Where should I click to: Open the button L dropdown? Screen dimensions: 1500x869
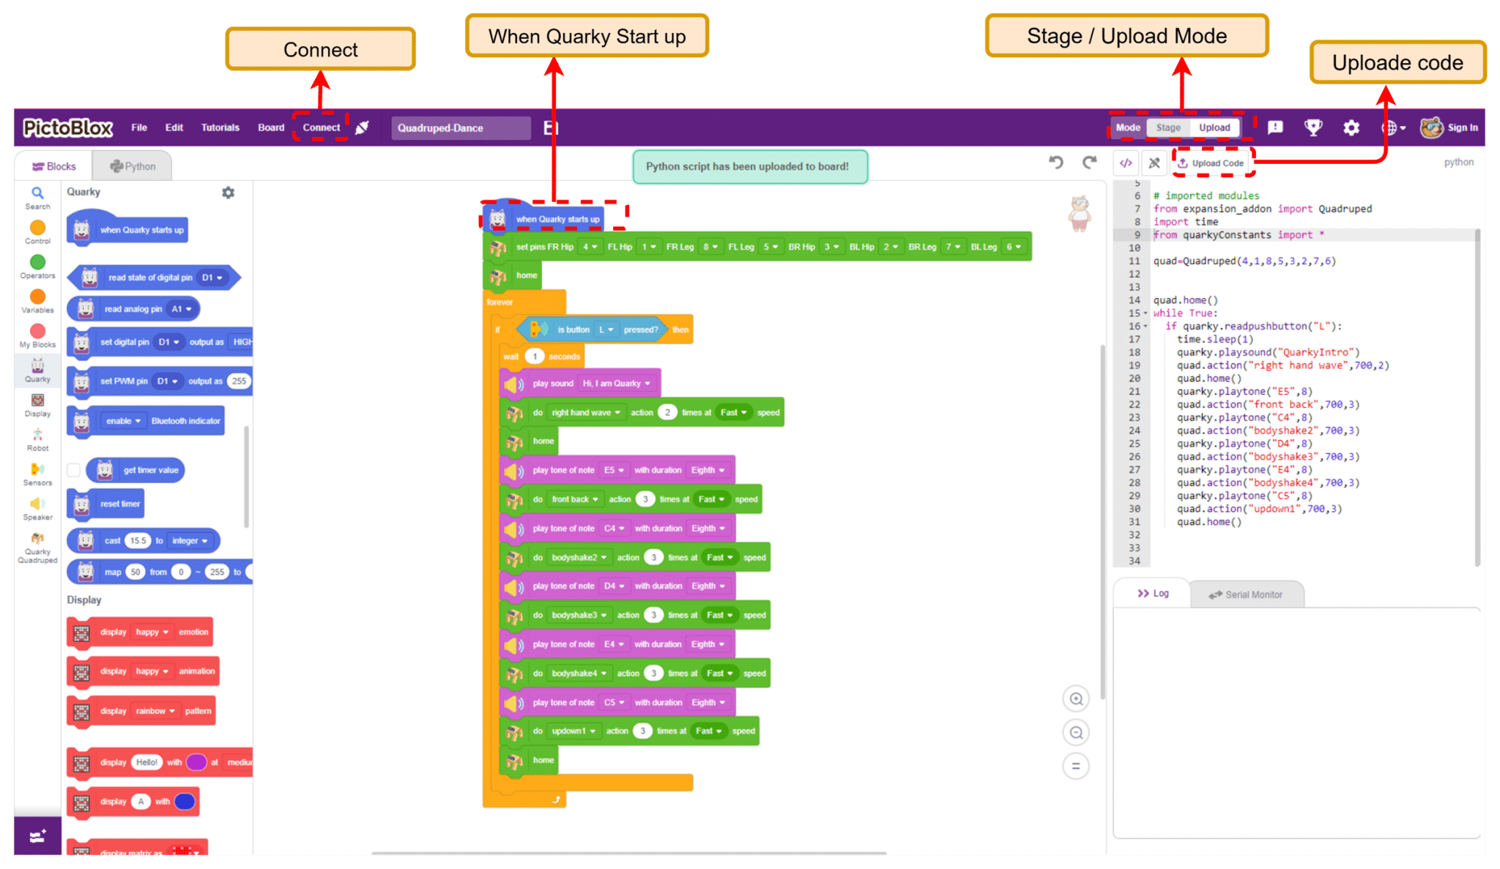point(606,329)
